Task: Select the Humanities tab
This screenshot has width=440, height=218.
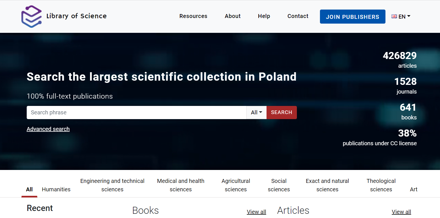Action: coord(56,189)
